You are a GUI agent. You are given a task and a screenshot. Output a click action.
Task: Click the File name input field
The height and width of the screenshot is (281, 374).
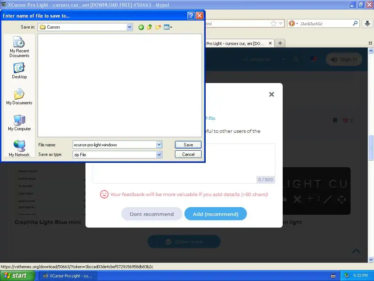[114, 145]
